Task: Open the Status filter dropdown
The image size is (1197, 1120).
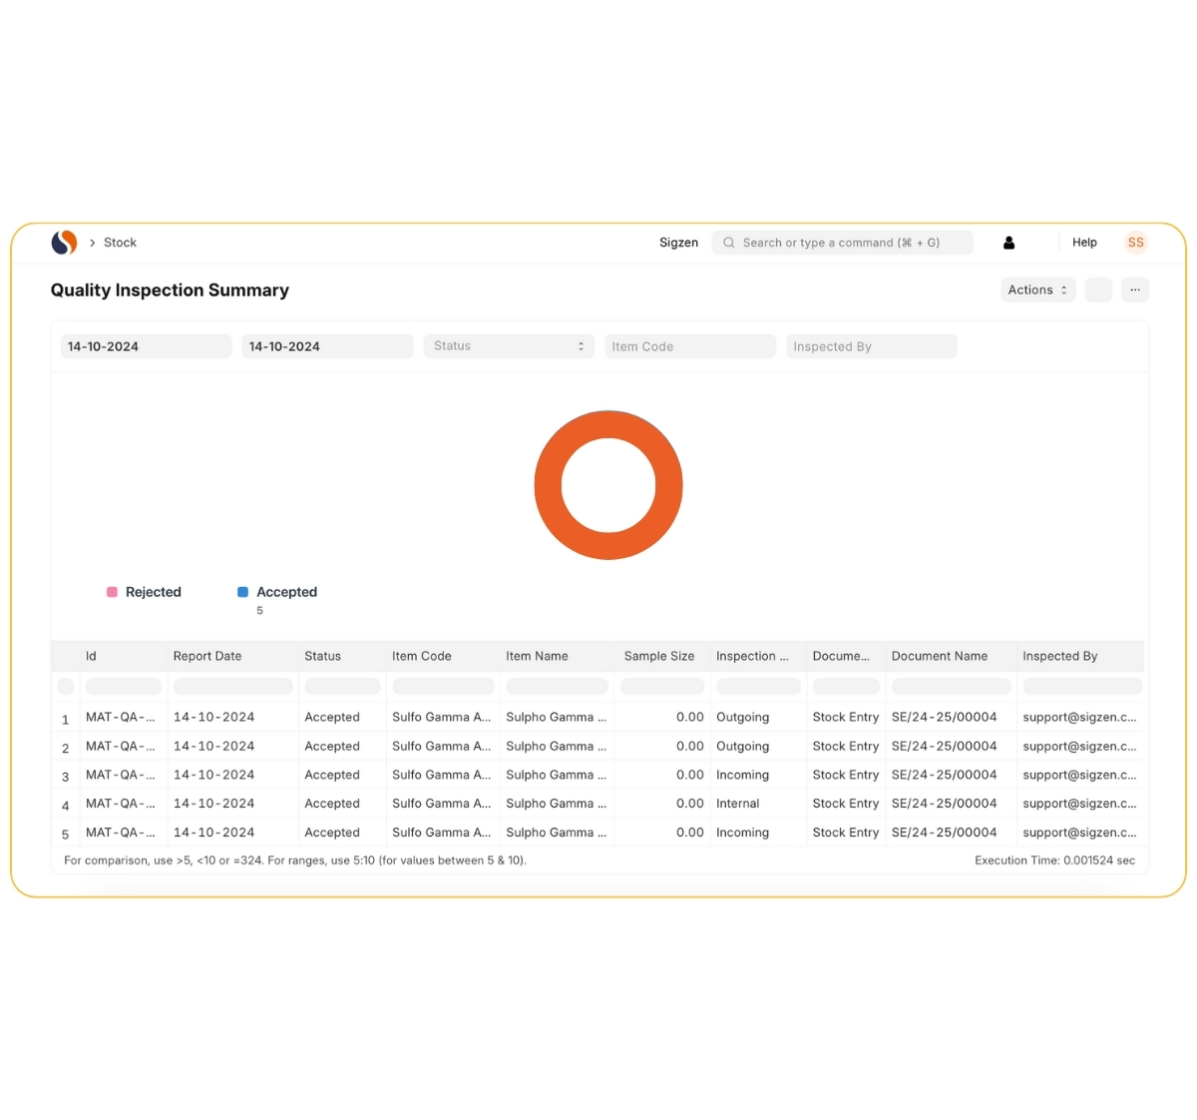Action: point(509,346)
